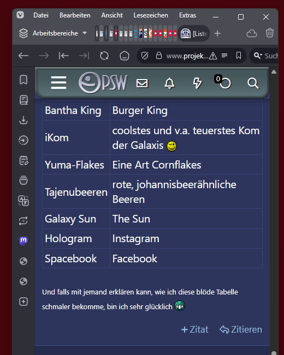Viewport: 284px width, 355px height.
Task: Open the Reading List panel
Action: (x=23, y=100)
